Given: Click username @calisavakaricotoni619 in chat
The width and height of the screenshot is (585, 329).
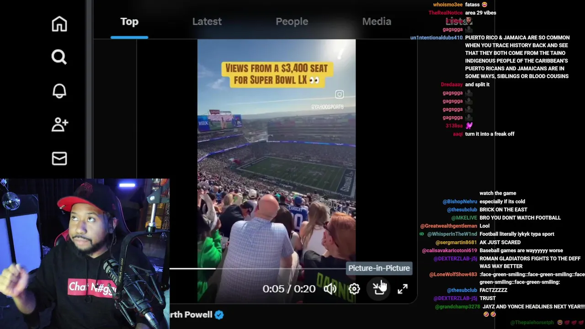Looking at the screenshot, I should pos(450,250).
